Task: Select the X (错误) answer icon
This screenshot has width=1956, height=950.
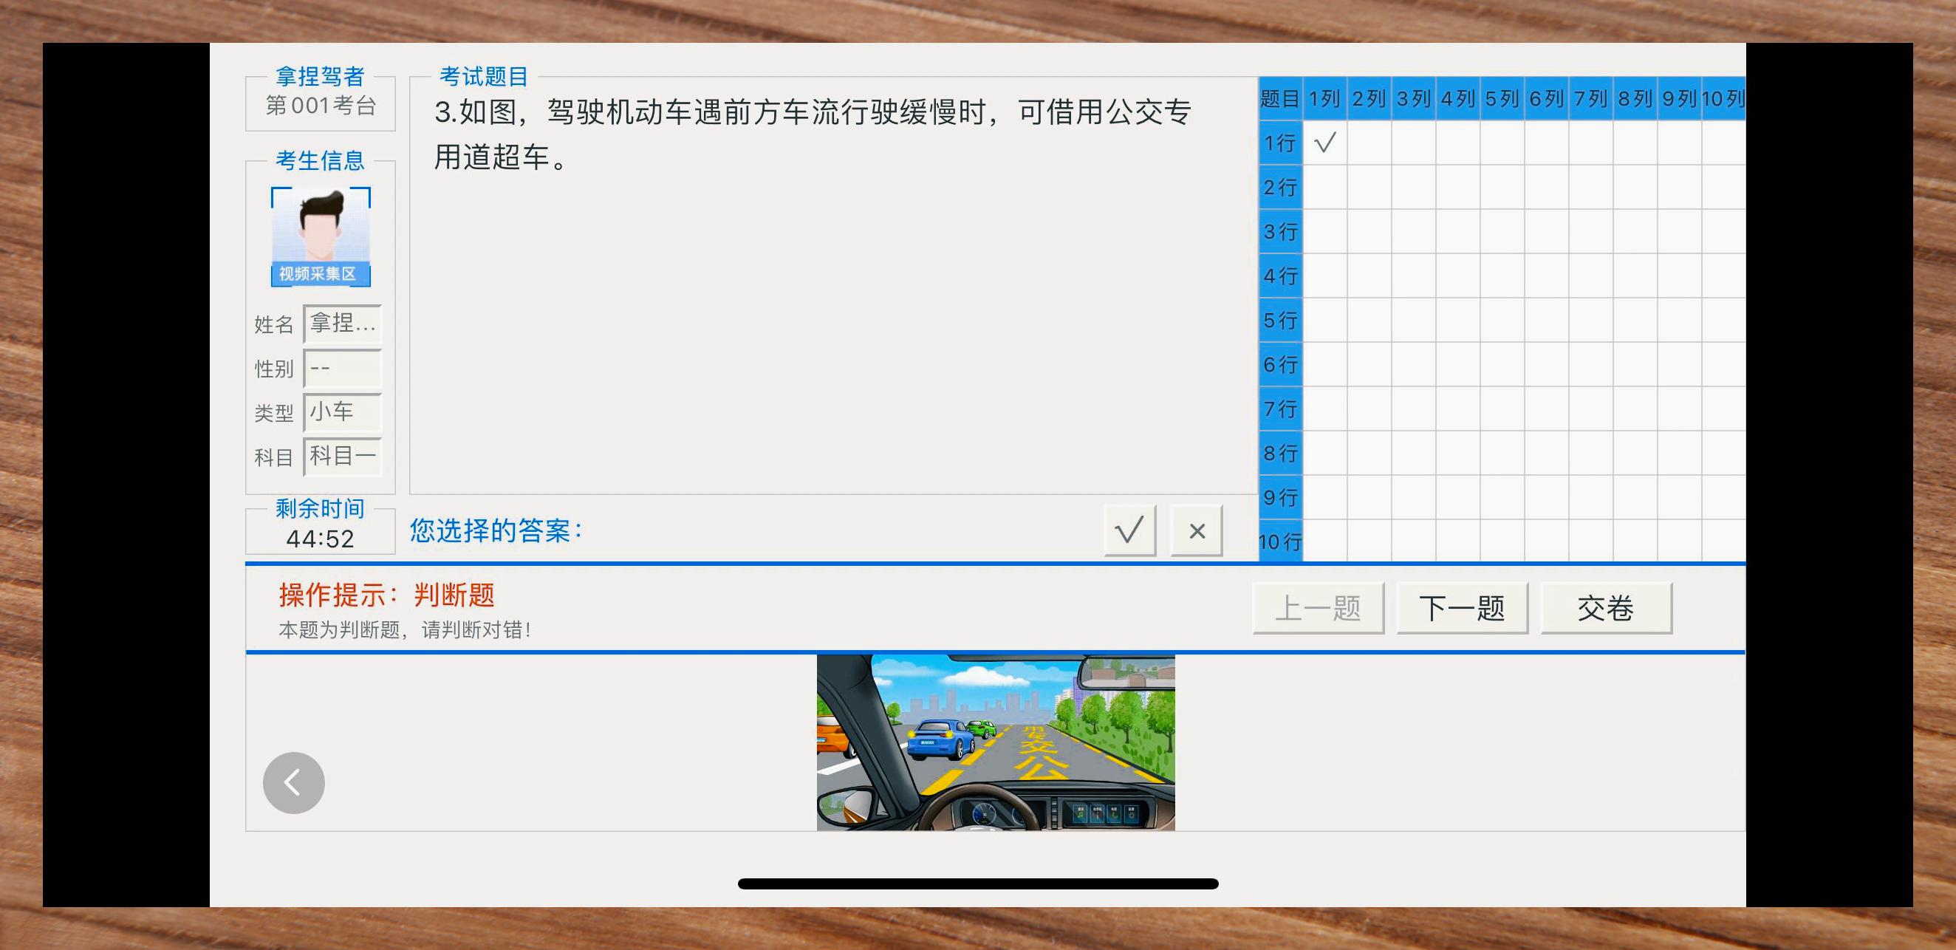Action: click(1196, 530)
